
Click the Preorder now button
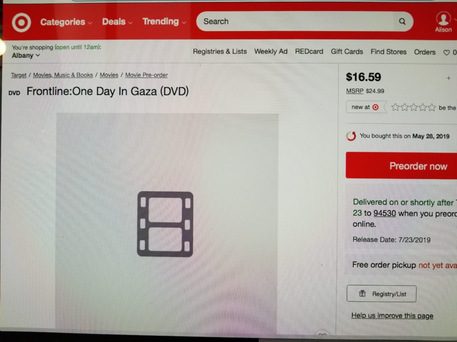401,166
